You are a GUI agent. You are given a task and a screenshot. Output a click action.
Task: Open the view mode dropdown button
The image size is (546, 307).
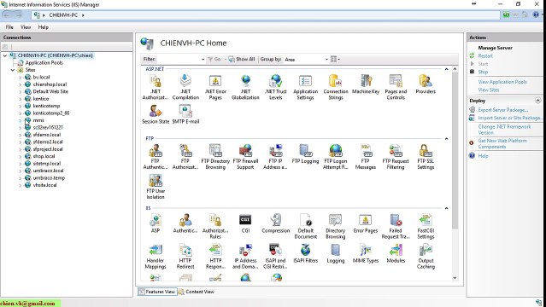pos(335,59)
